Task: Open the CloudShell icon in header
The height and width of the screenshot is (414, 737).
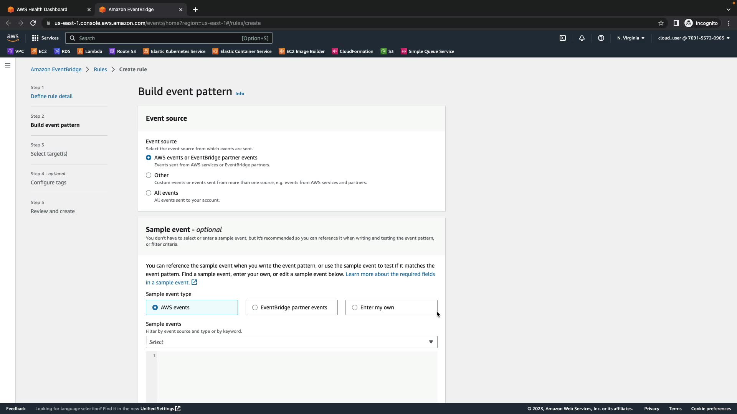Action: point(563,38)
